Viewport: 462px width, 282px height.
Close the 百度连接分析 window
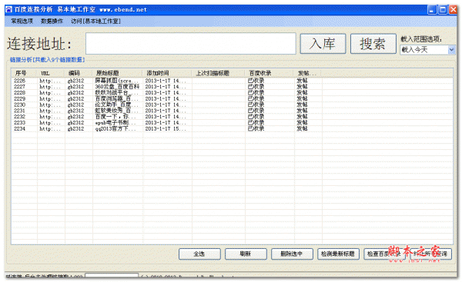click(453, 10)
